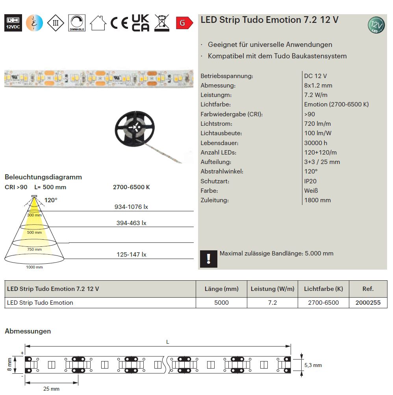This screenshot has height=395, width=393.
Task: Click the value 'DC 12 V'
Action: (x=315, y=76)
